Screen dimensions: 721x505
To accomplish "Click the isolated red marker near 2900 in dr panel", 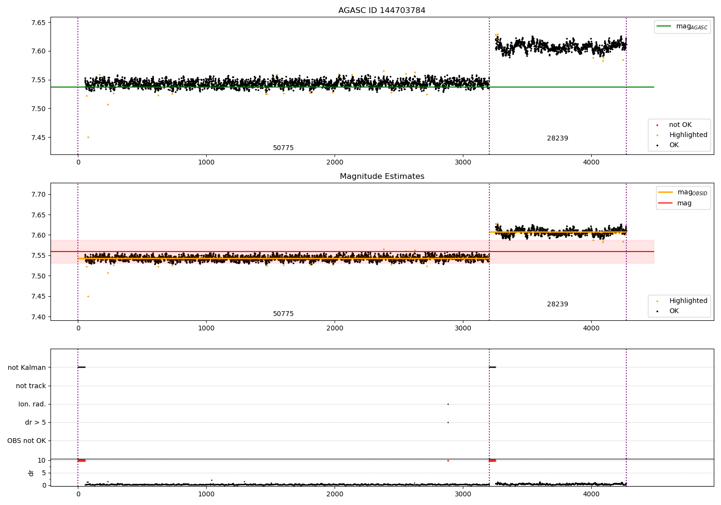I will tap(448, 461).
